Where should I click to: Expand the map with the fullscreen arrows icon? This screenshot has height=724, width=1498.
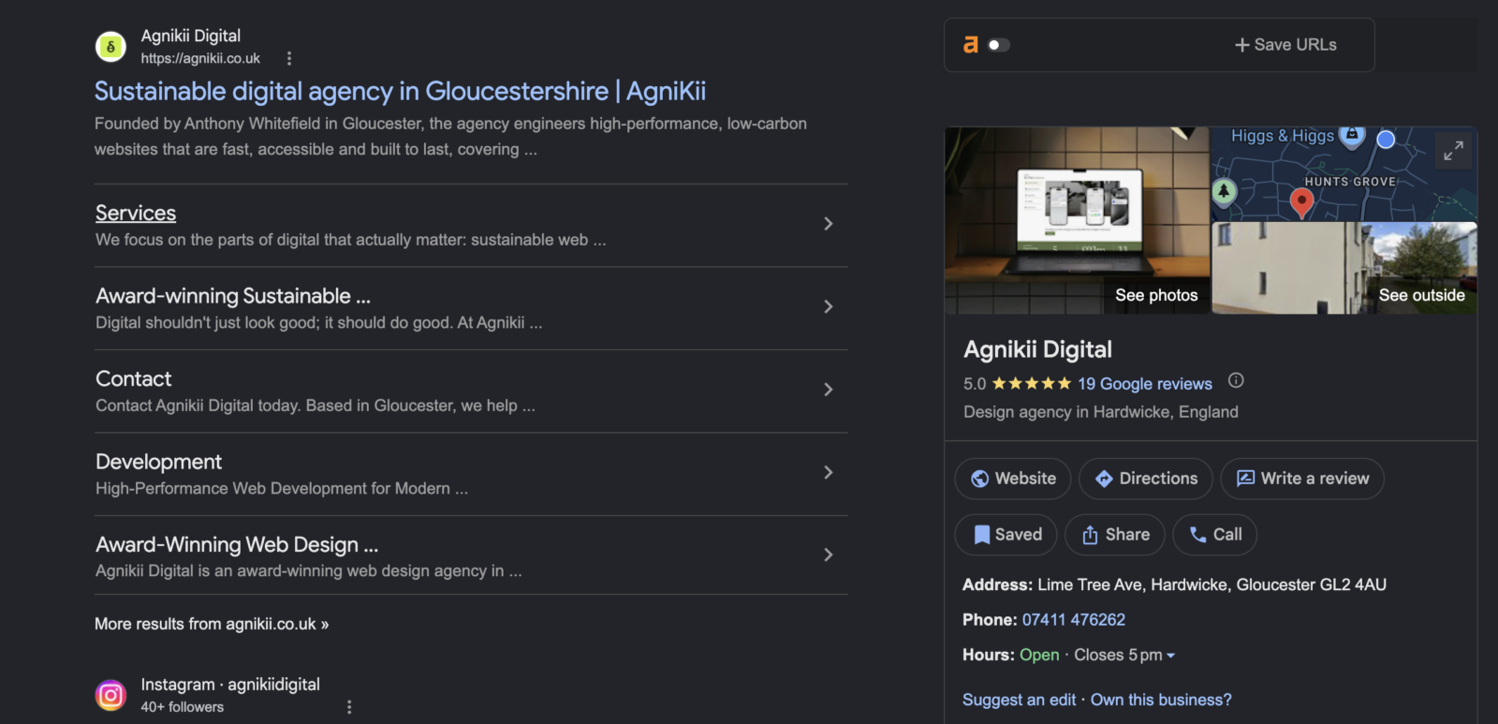point(1453,151)
